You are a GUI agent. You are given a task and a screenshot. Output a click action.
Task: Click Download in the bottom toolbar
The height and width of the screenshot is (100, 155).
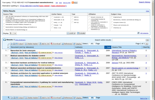pos(56,98)
